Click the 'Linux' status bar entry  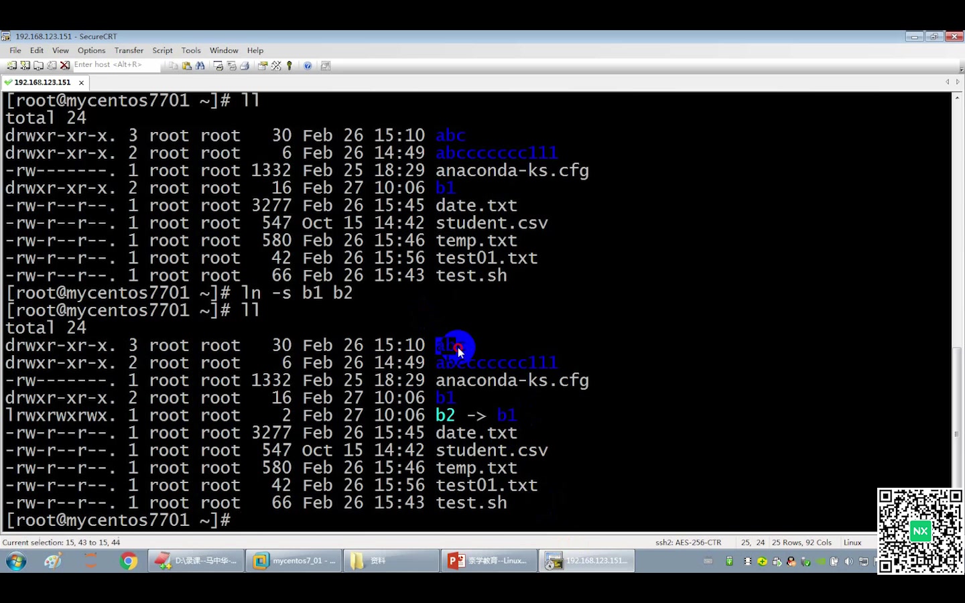(852, 543)
